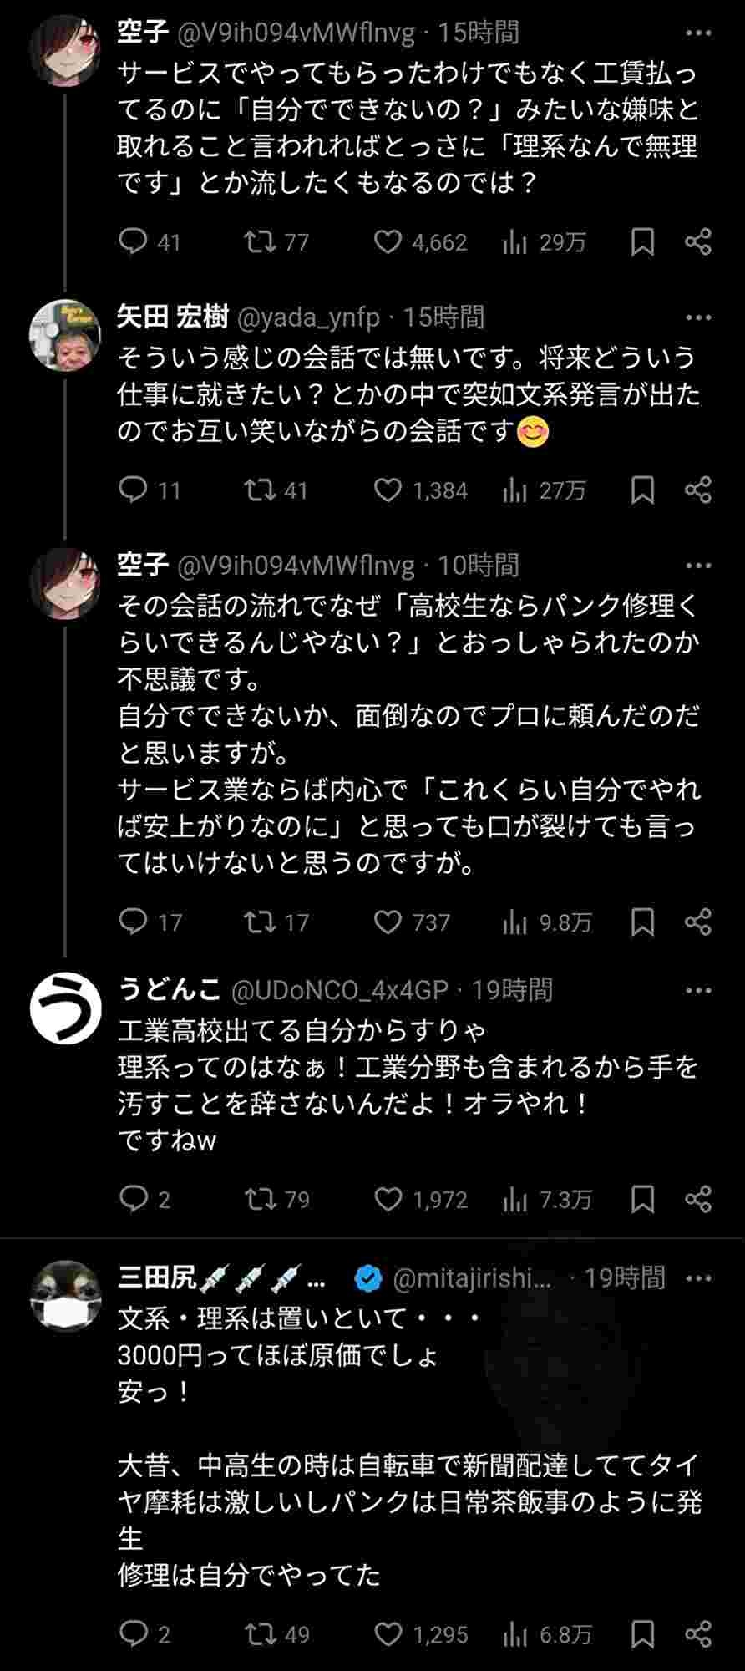Like the tweet with 4,662 likes
Viewport: 745px width, 1671px height.
tap(388, 242)
